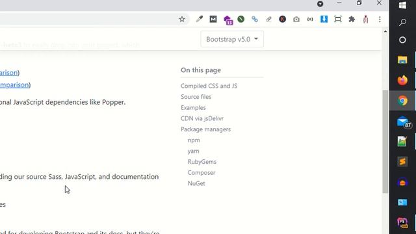Image resolution: width=416 pixels, height=234 pixels.
Task: Click the blue download arrow extension
Action: click(x=324, y=19)
